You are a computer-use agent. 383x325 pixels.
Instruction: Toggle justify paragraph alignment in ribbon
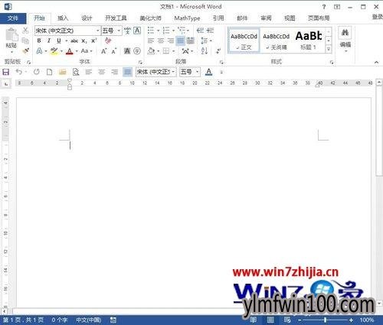point(180,41)
